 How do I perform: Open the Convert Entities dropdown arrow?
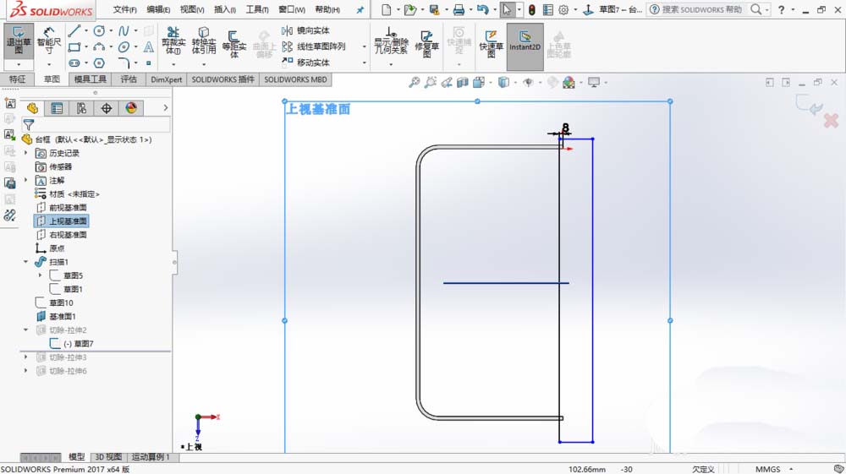[x=203, y=63]
